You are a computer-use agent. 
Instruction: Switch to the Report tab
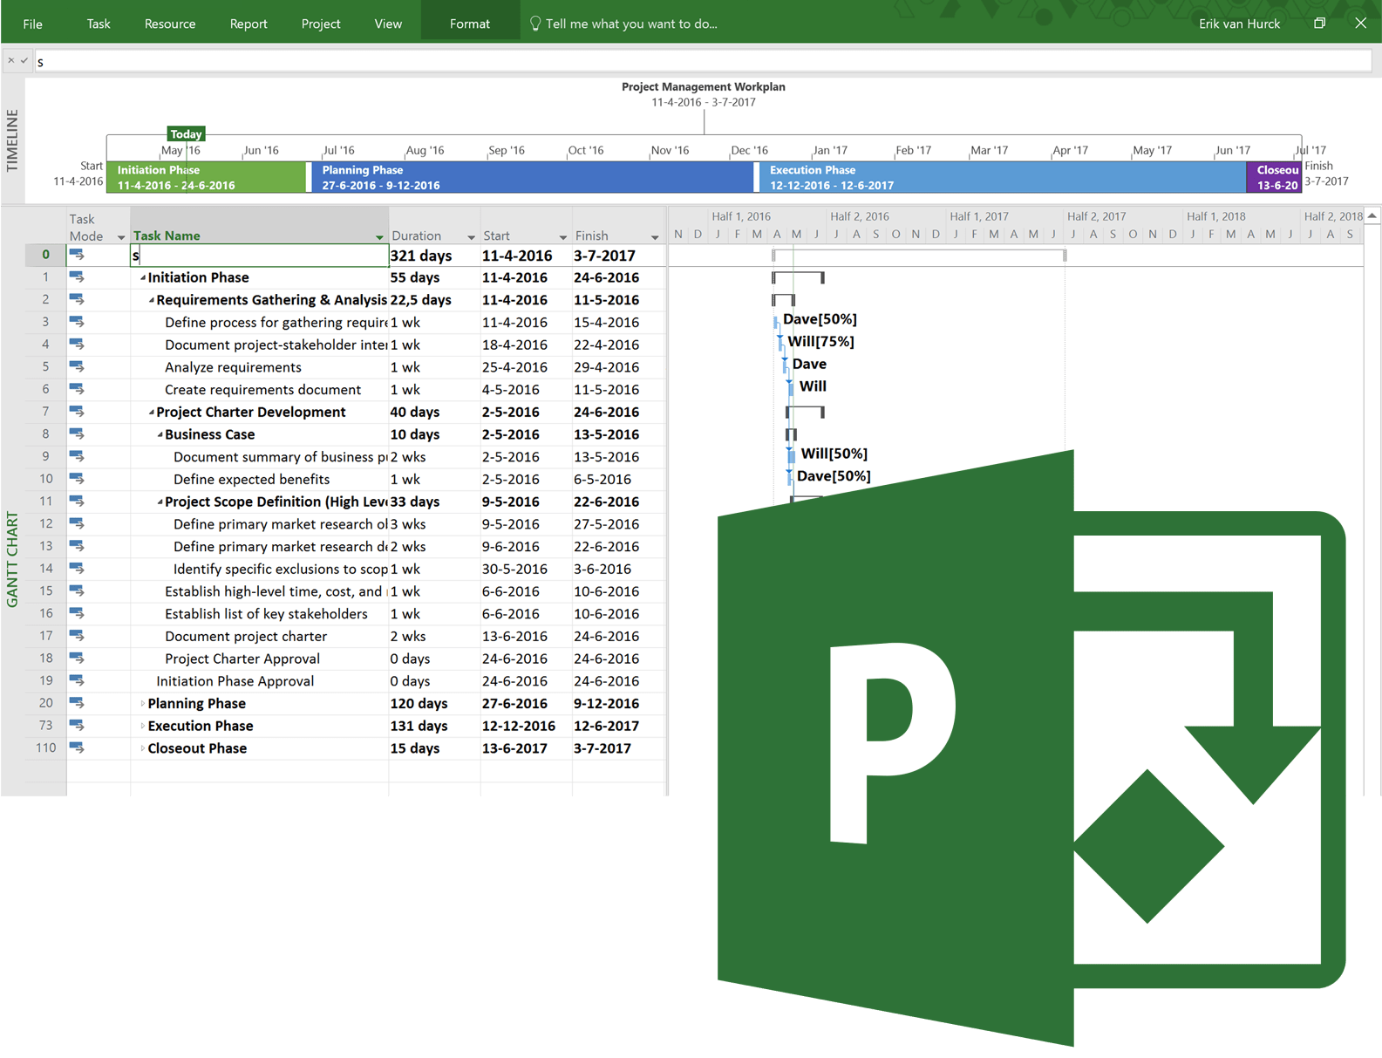click(x=248, y=24)
